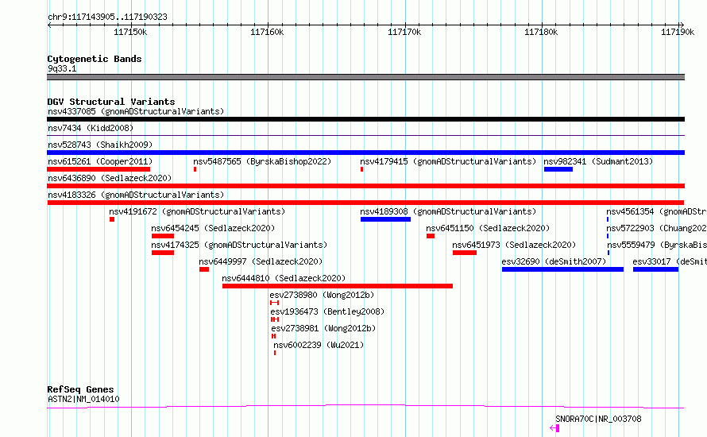Click the nsv528743 (Shaikh2009) blue bar
The height and width of the screenshot is (437, 707).
tap(365, 153)
